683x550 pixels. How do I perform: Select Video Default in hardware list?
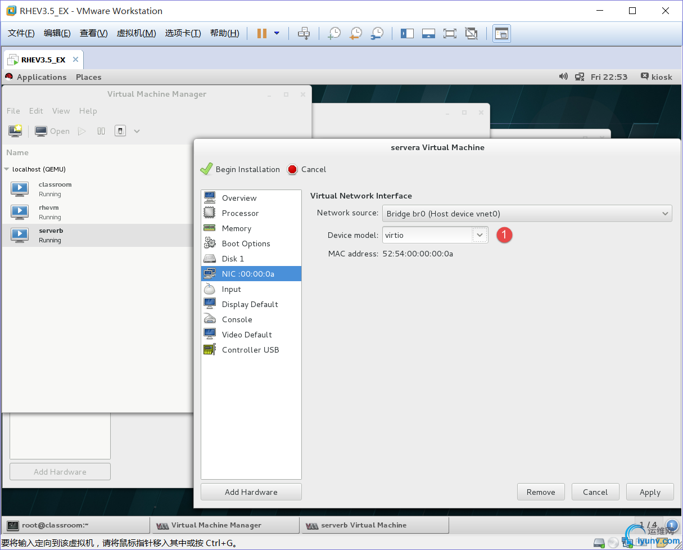click(x=251, y=335)
